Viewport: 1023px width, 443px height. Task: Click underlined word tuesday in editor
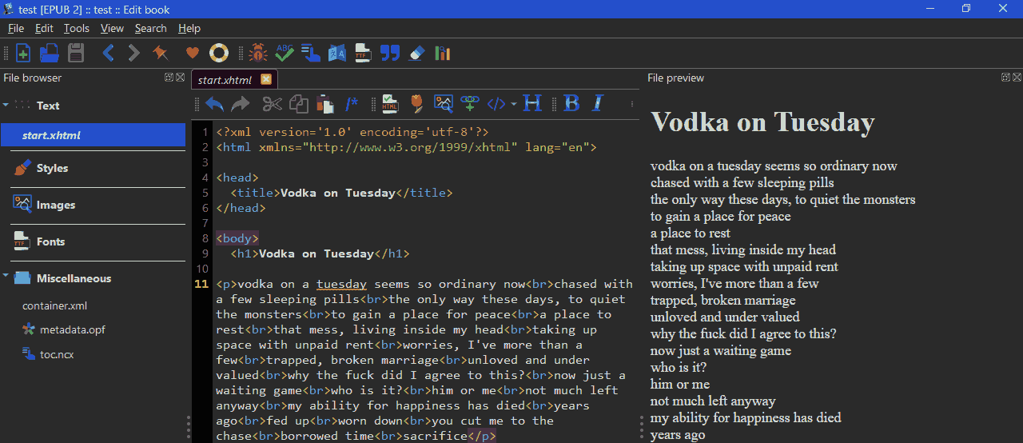pyautogui.click(x=341, y=284)
